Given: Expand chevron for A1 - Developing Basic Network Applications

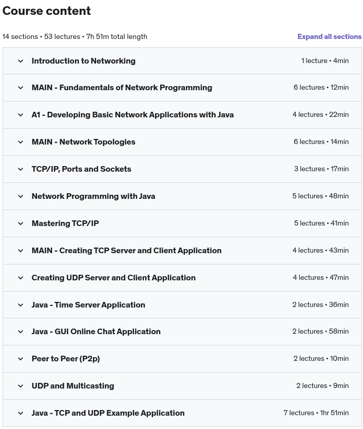Looking at the screenshot, I should pos(21,115).
